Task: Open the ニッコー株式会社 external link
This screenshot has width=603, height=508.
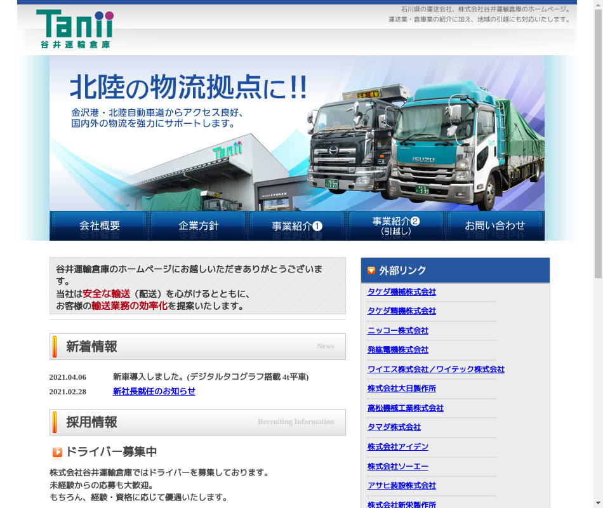Action: [x=397, y=331]
